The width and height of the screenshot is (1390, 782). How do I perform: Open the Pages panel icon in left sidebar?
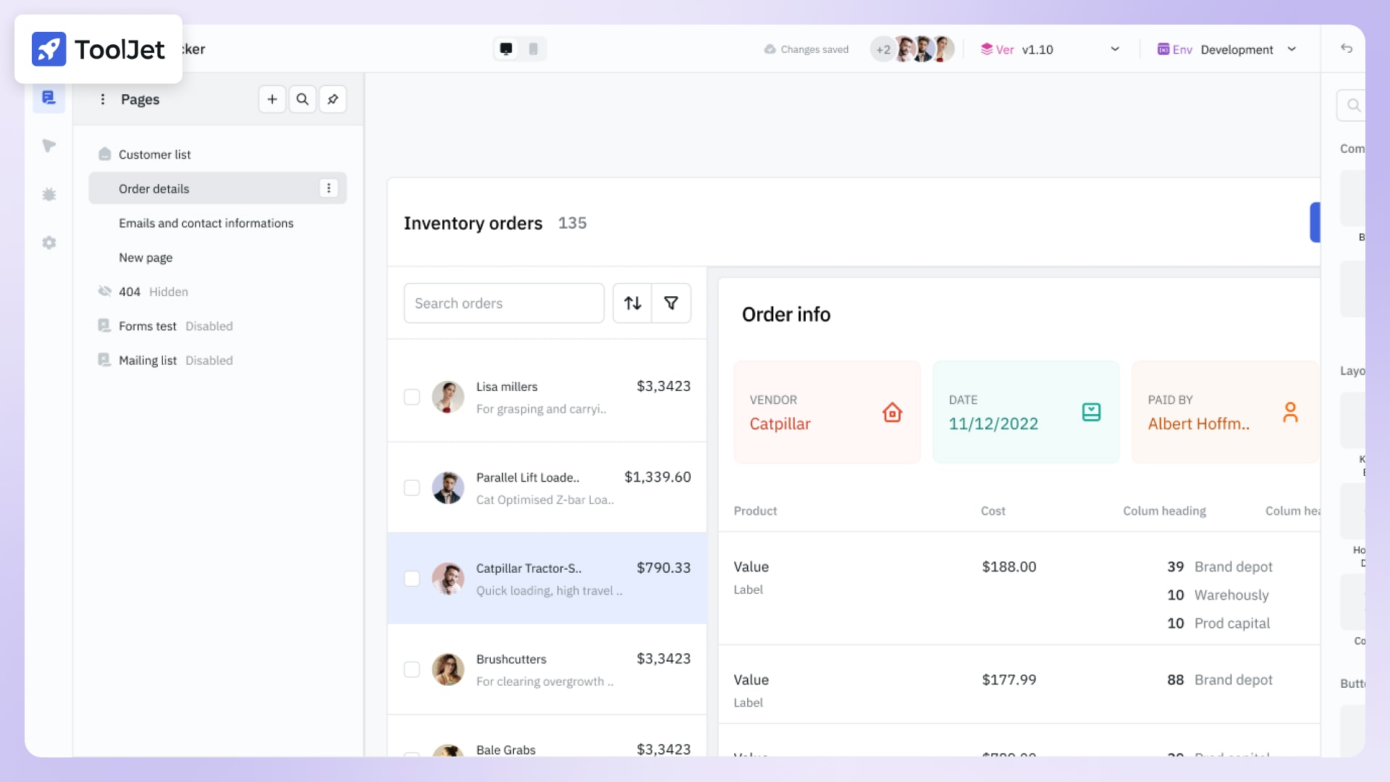pyautogui.click(x=49, y=97)
